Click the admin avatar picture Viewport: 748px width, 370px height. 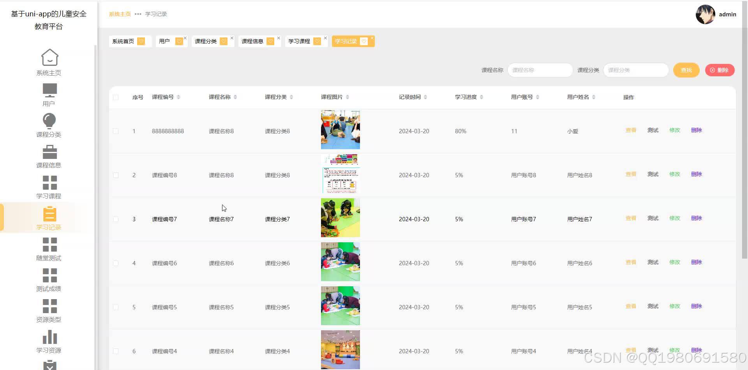(x=705, y=14)
